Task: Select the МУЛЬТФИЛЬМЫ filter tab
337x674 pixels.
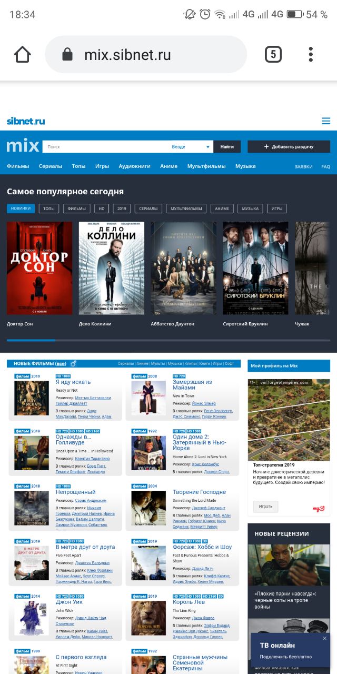Action: 186,209
